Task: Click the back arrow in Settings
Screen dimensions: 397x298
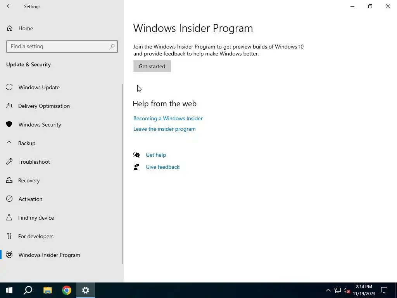Action: [9, 6]
